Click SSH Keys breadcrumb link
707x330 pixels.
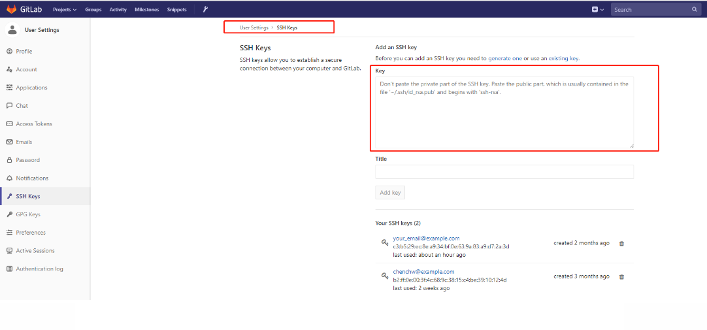[287, 27]
